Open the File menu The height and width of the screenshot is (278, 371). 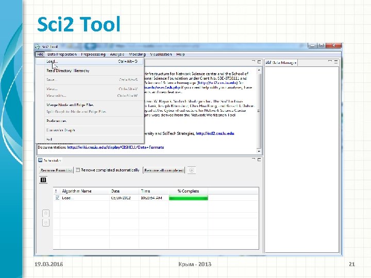(x=40, y=54)
